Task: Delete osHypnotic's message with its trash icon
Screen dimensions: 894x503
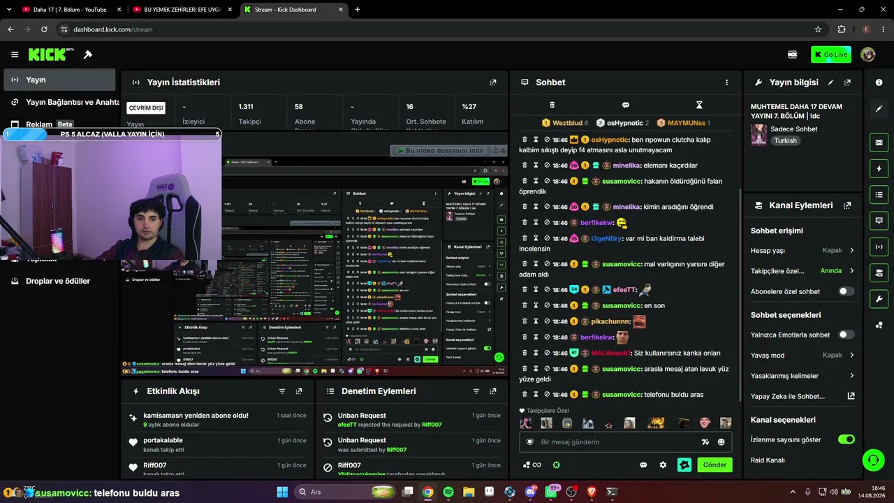Action: [525, 140]
